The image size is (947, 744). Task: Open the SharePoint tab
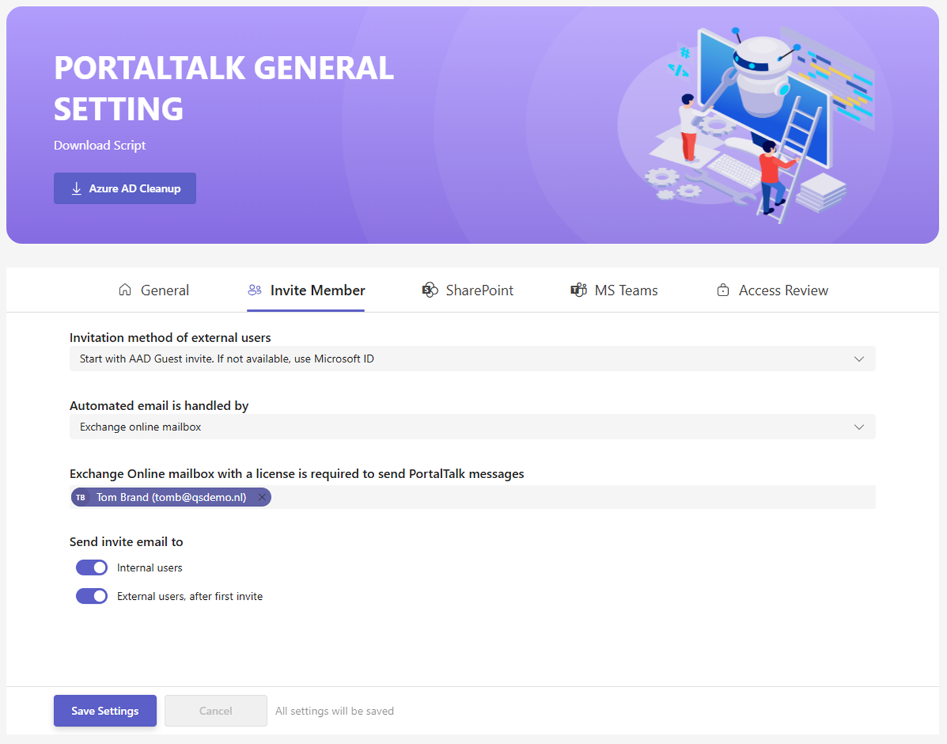479,290
